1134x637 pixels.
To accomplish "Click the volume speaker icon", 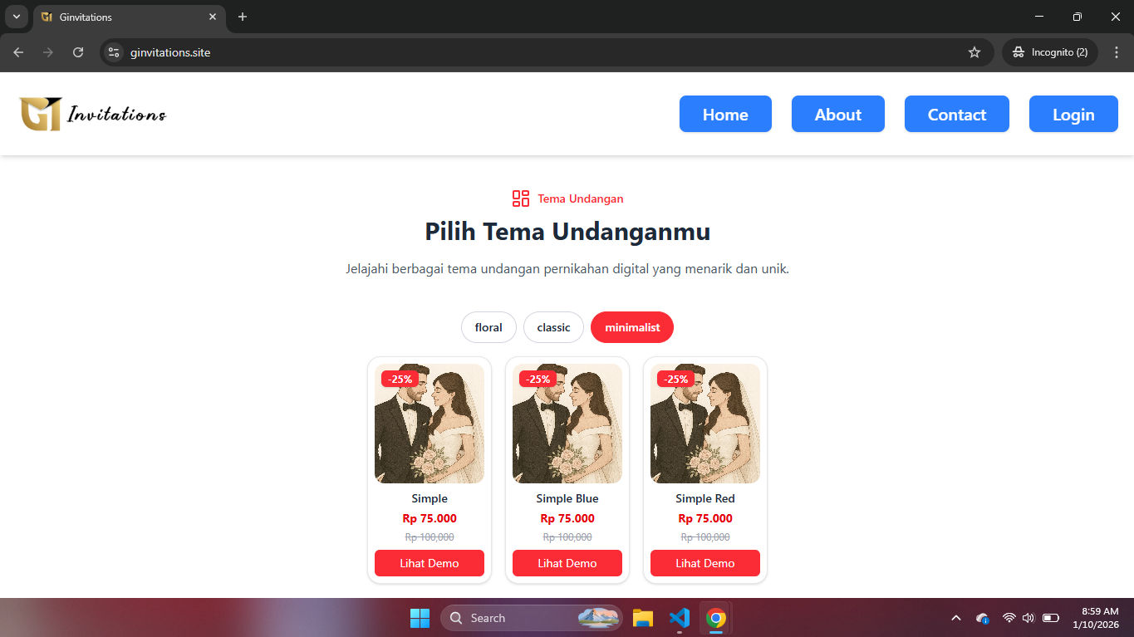I will [x=1028, y=618].
